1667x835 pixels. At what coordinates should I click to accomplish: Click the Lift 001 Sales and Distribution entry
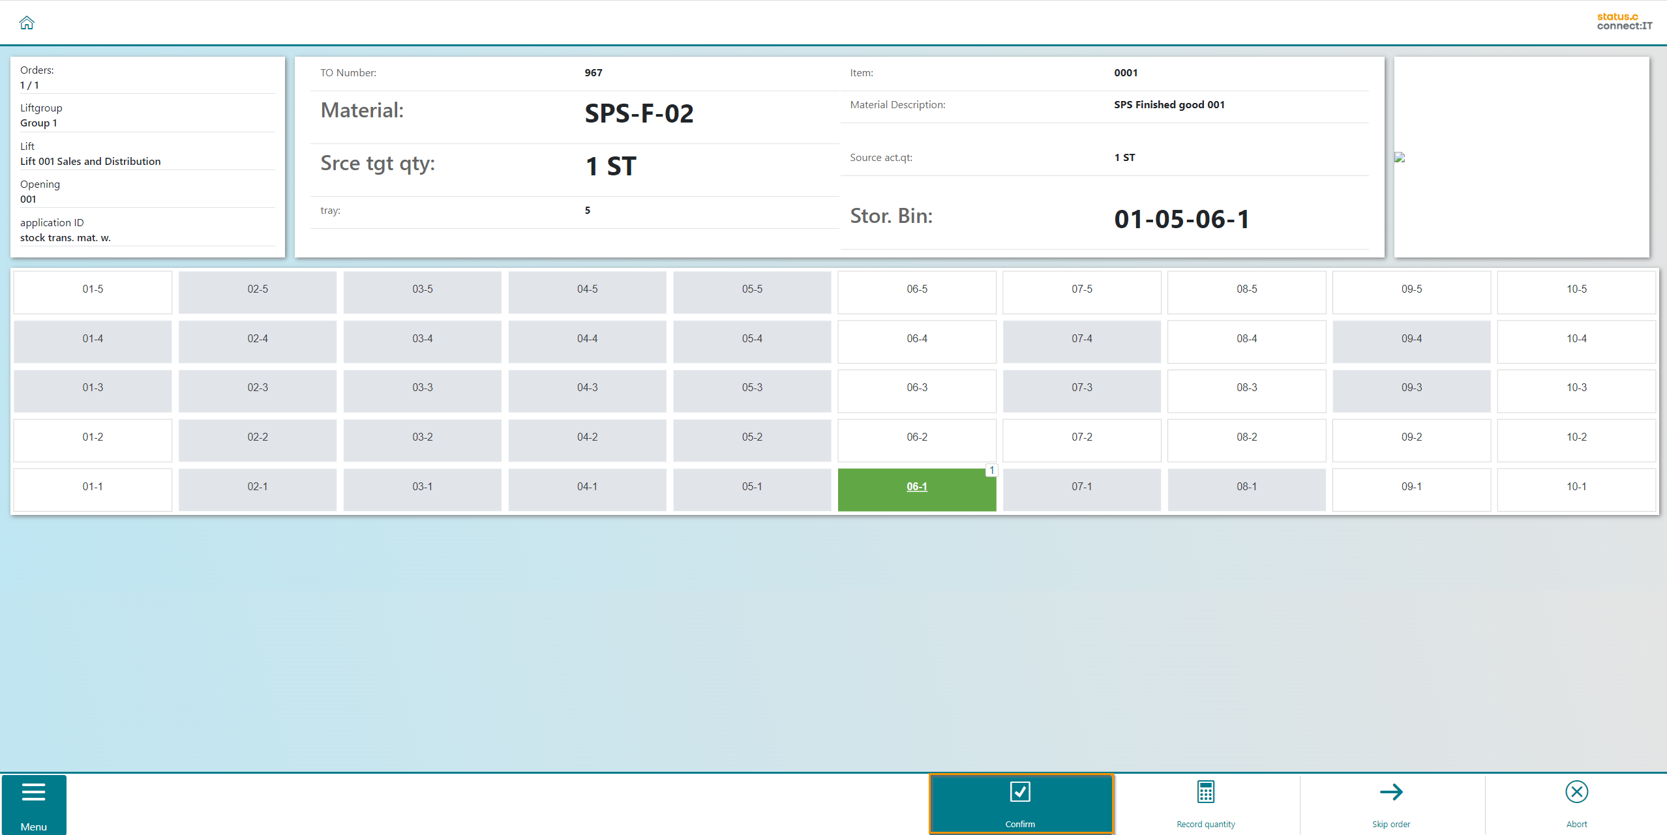[90, 161]
